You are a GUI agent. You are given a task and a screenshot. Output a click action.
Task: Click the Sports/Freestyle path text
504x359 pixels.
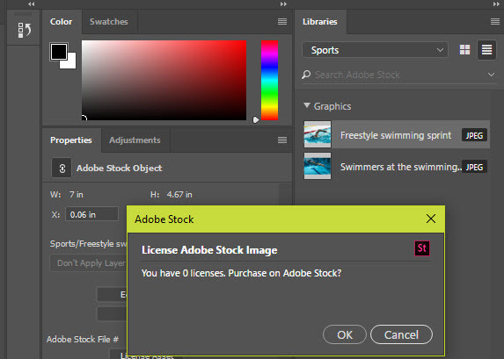[88, 243]
